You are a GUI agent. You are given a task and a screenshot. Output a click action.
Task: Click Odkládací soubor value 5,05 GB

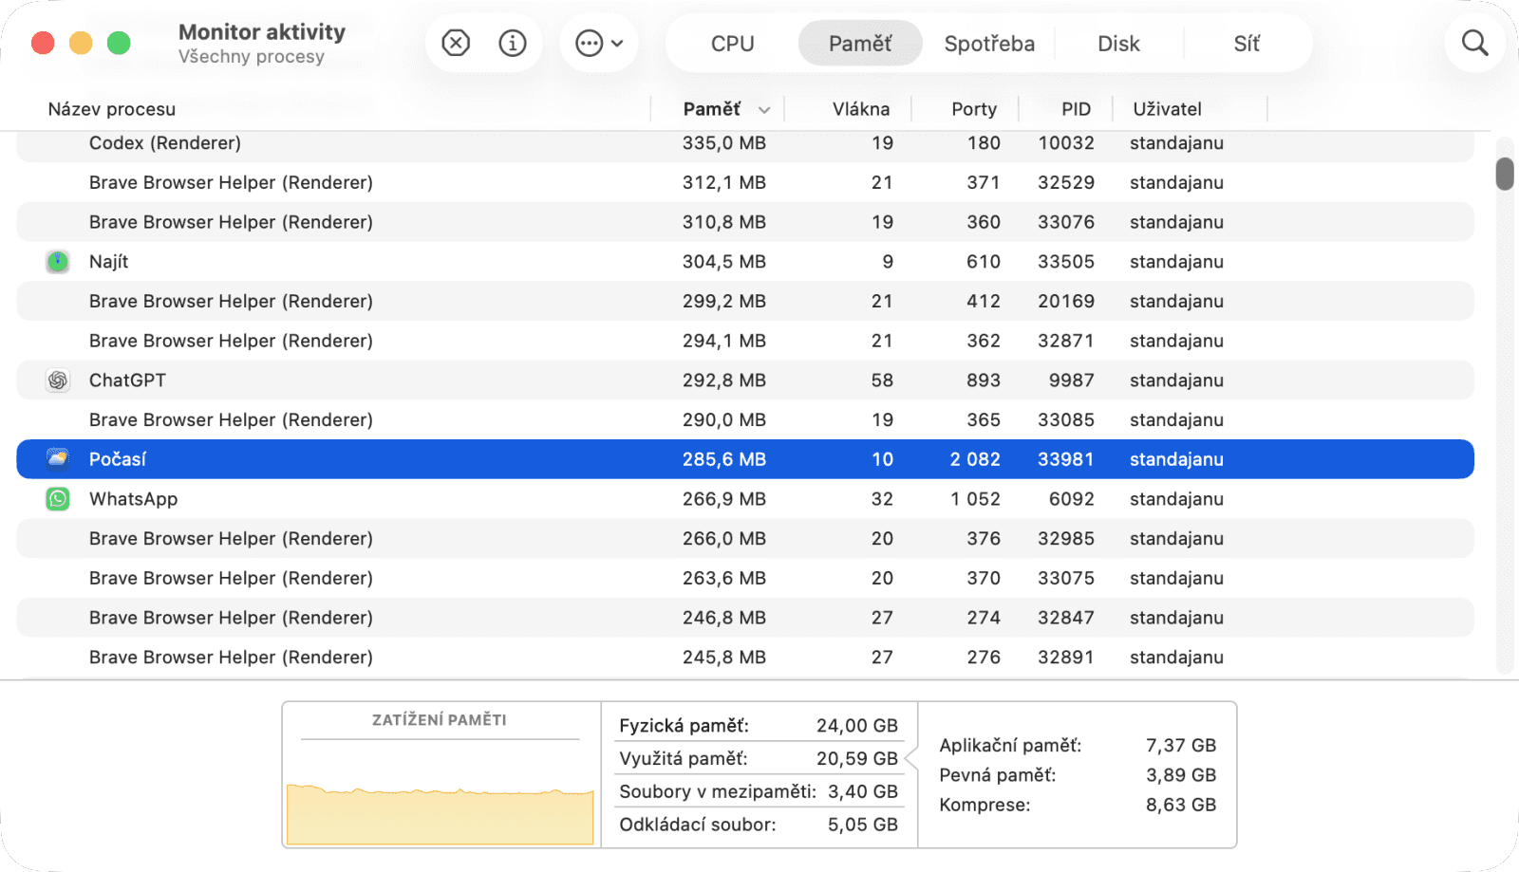[863, 825]
